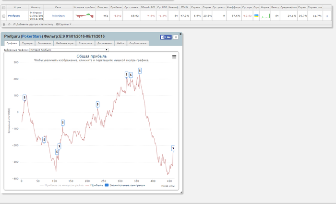Sort by the 'Ср. ставка' column header
Viewport: 336px width, 204px height.
[131, 7]
